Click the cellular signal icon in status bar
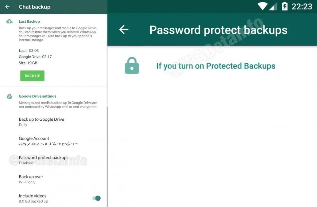The height and width of the screenshot is (207, 317). tap(273, 6)
